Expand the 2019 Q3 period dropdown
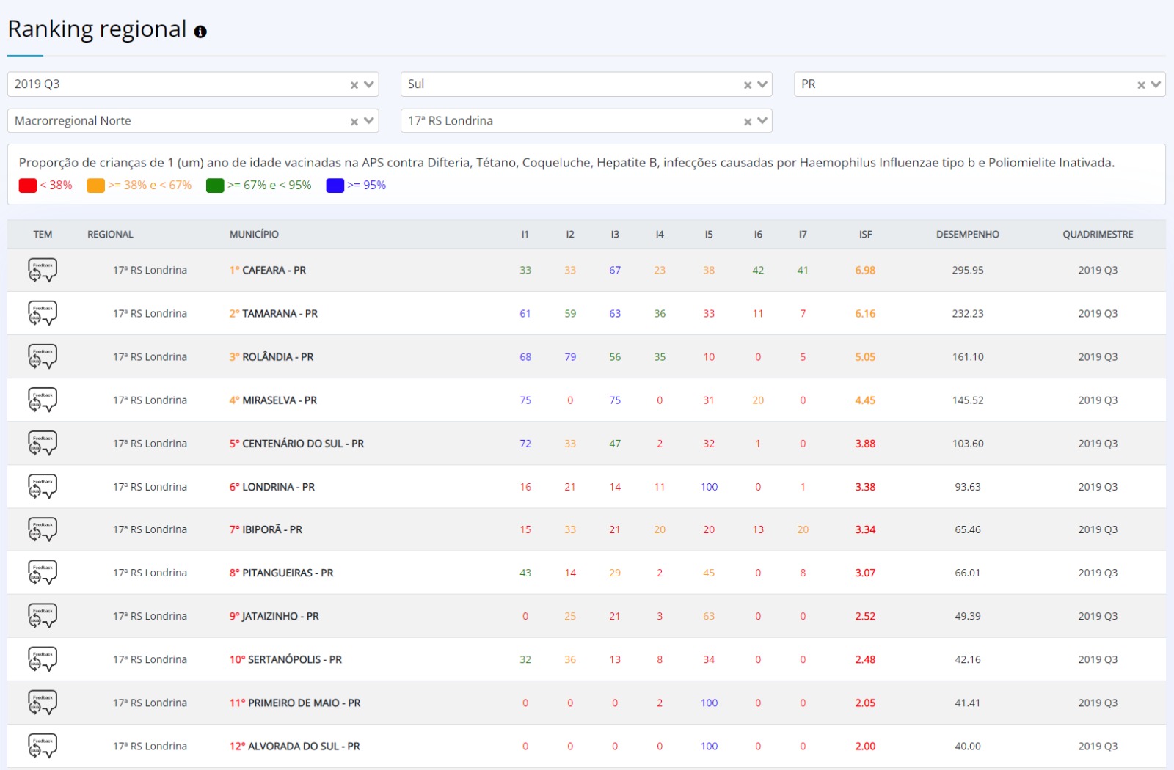Image resolution: width=1174 pixels, height=770 pixels. (369, 84)
